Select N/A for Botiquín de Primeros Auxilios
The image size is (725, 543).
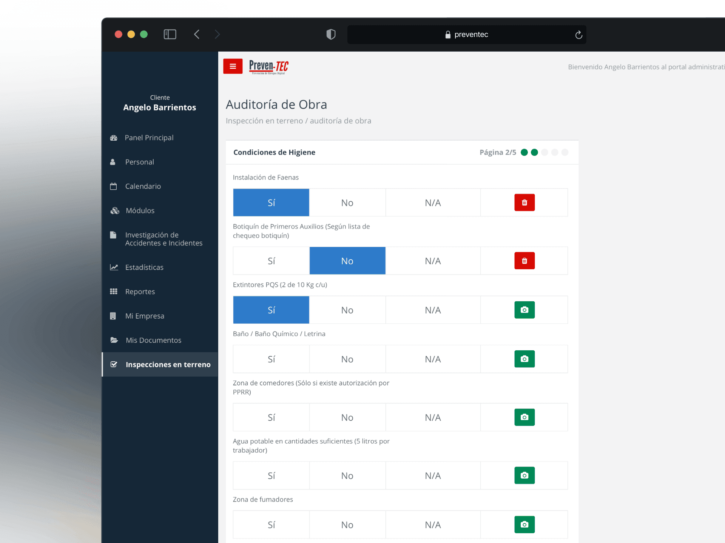[433, 261]
